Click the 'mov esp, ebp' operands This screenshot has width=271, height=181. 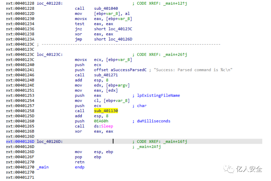[x=104, y=152]
